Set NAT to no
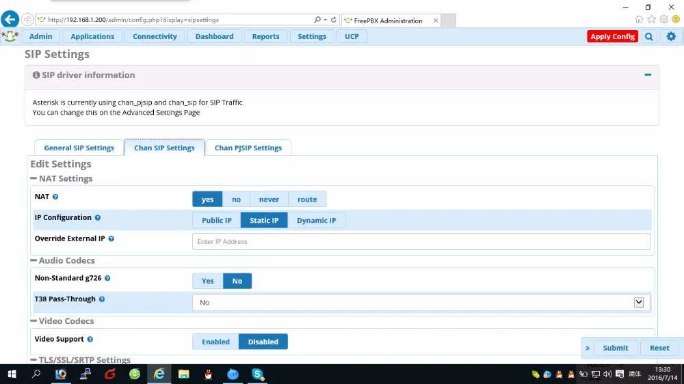This screenshot has height=384, width=684. point(236,200)
